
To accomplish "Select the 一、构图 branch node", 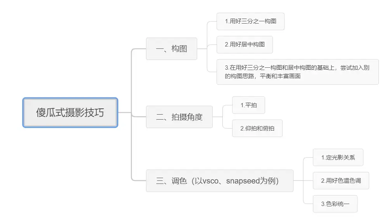I will (x=172, y=49).
